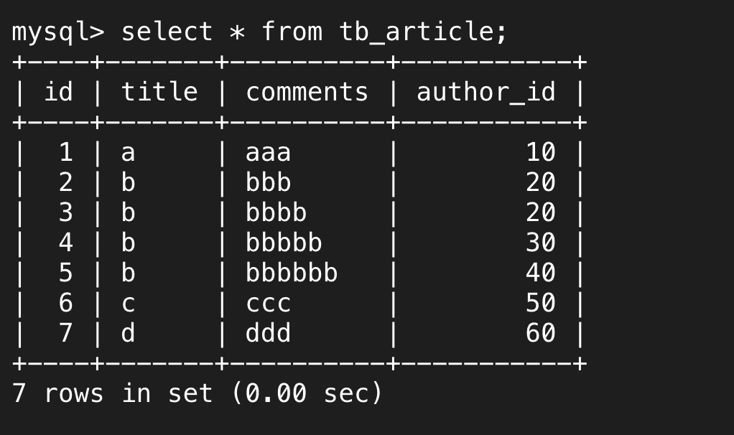Select the comments value bbbbbb
Image resolution: width=734 pixels, height=435 pixels.
(x=292, y=273)
